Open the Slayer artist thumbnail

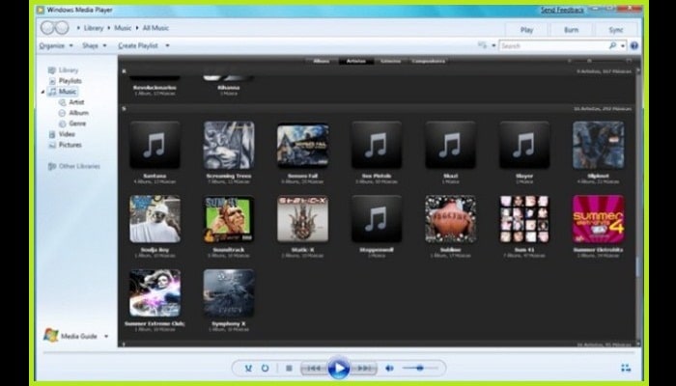tap(524, 145)
